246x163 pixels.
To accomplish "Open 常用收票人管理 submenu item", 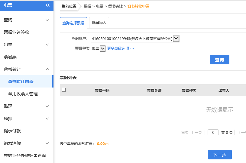I will coord(23,94).
